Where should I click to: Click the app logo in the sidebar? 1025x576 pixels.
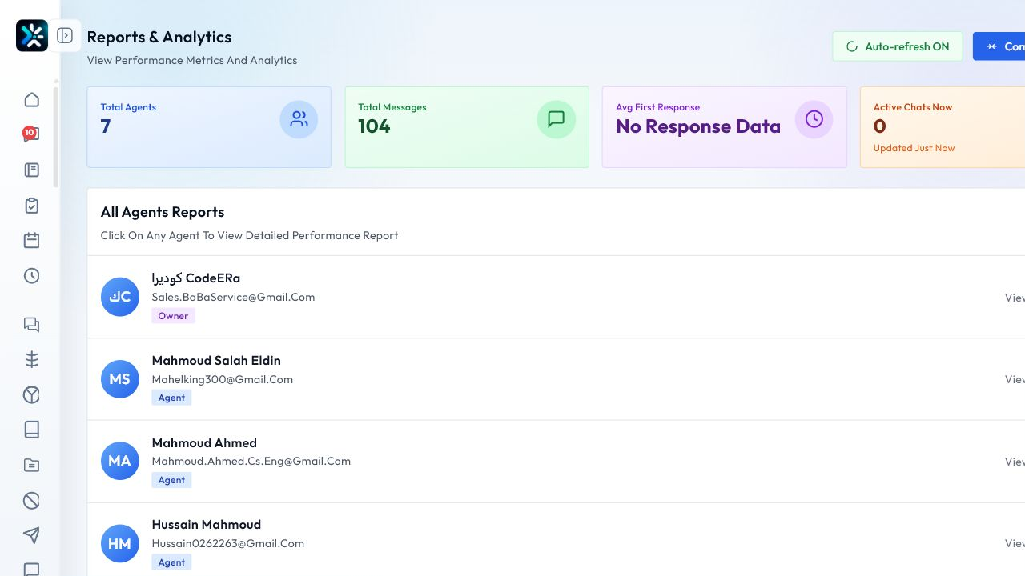[x=32, y=36]
